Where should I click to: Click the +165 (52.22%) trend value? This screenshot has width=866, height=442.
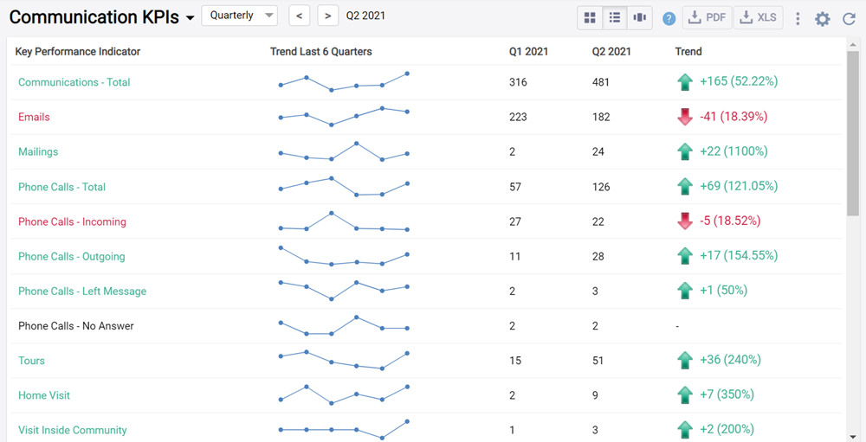click(x=739, y=81)
